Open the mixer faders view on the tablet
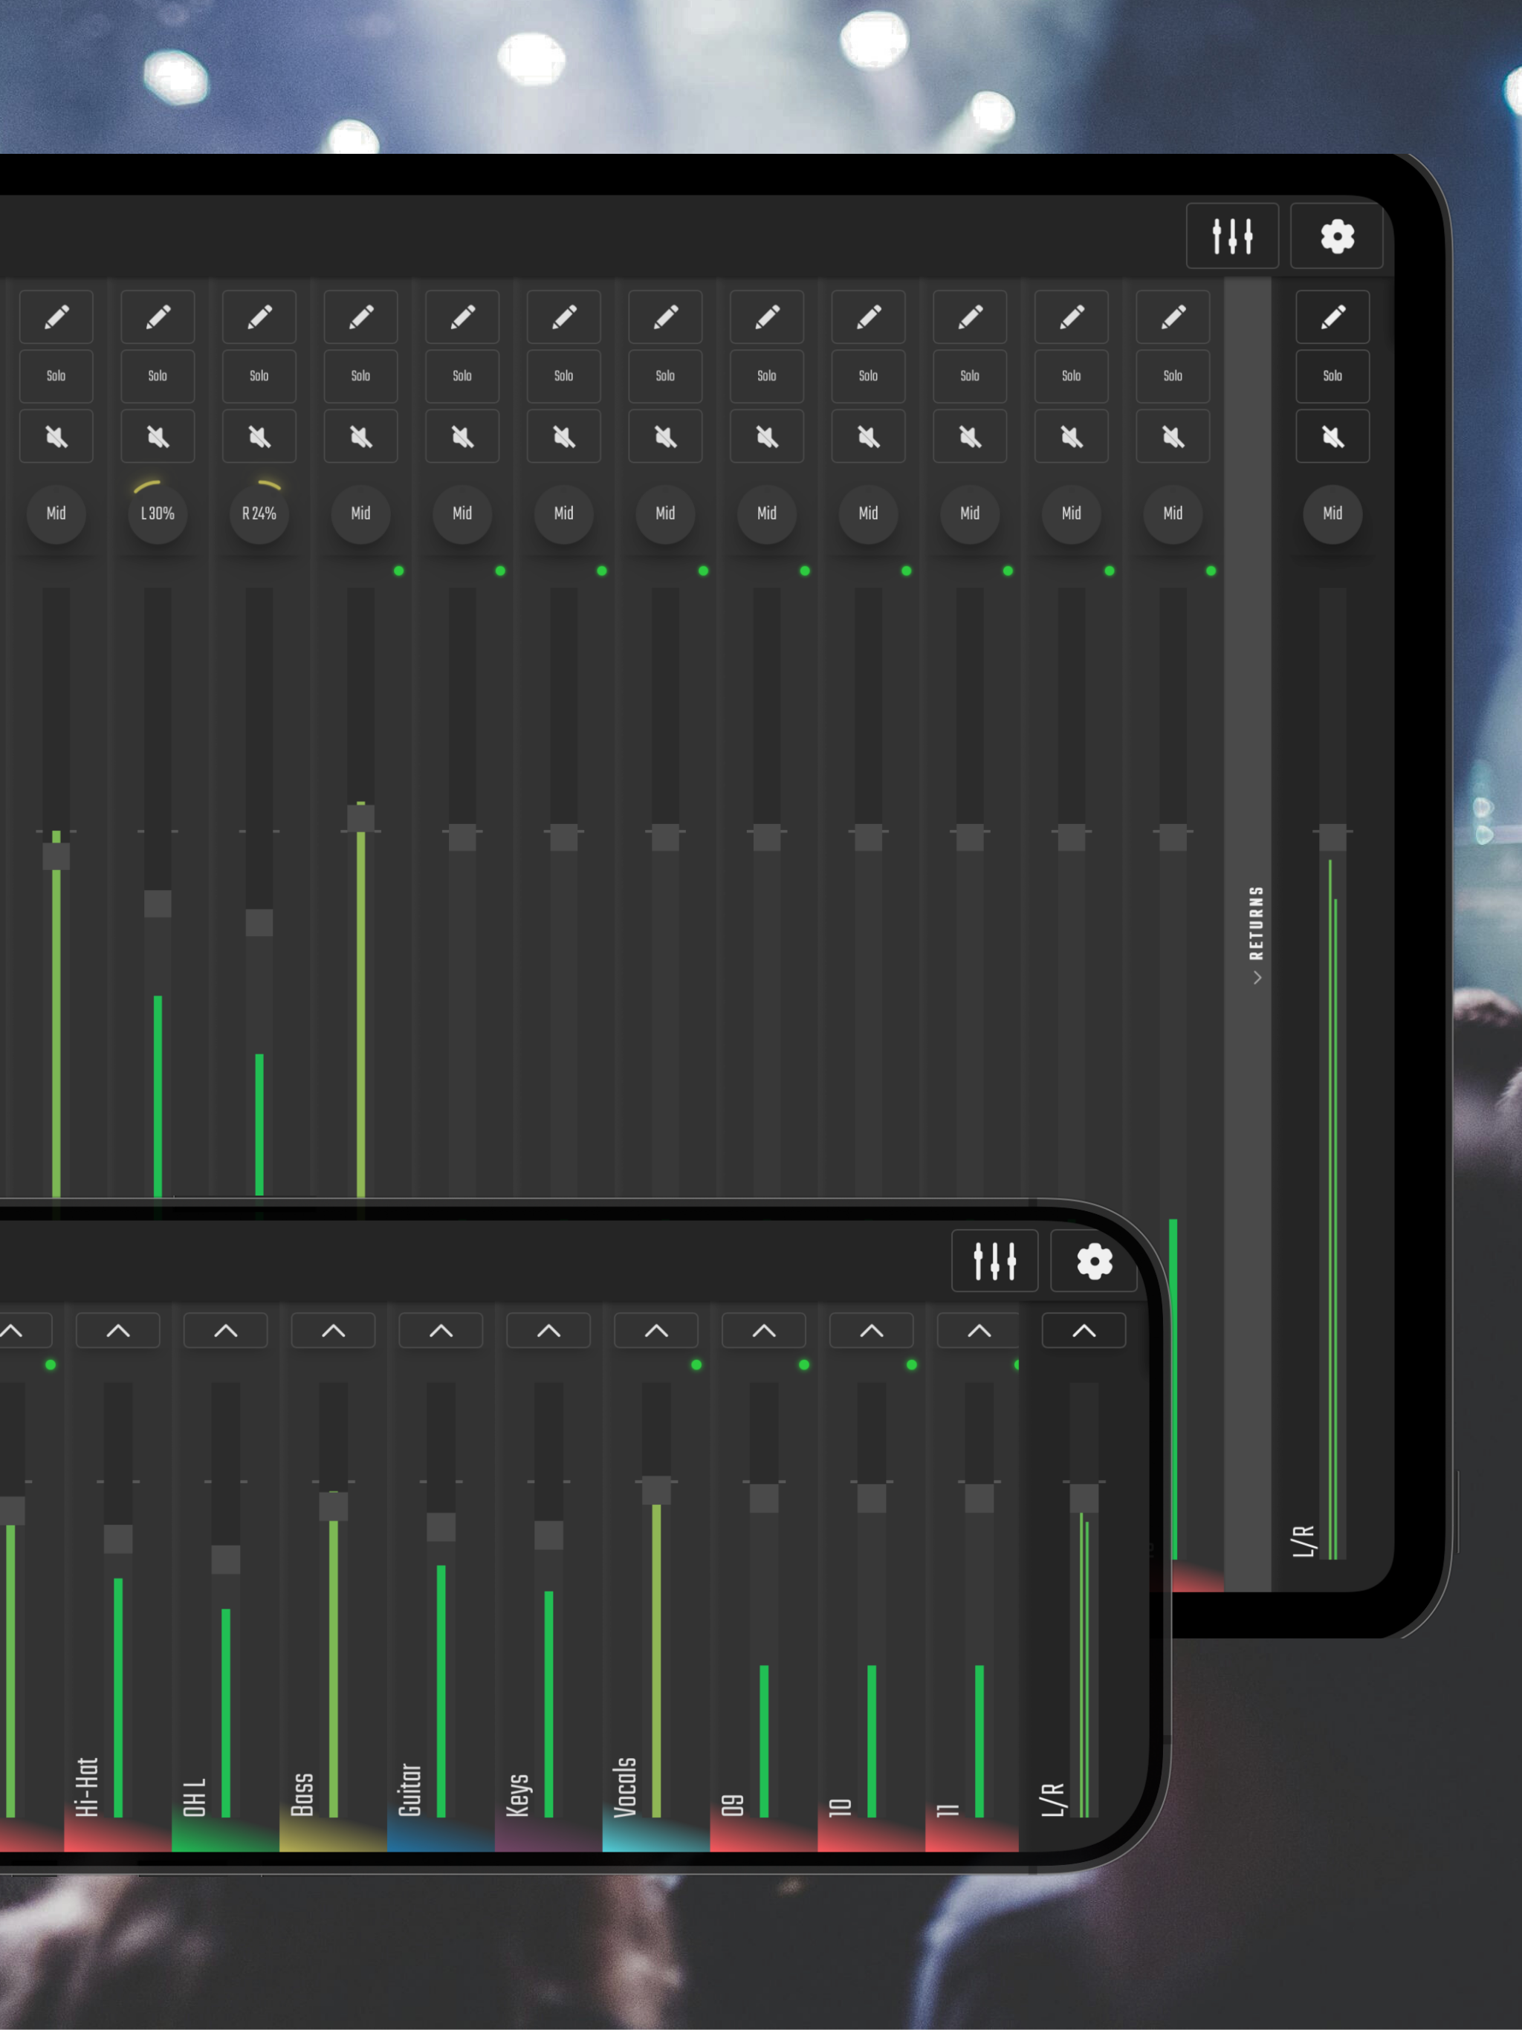The height and width of the screenshot is (2030, 1522). [1232, 236]
